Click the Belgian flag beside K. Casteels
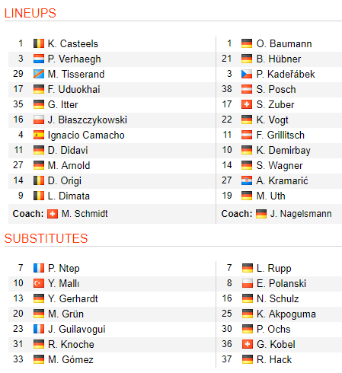Image resolution: width=342 pixels, height=373 pixels. tap(39, 43)
